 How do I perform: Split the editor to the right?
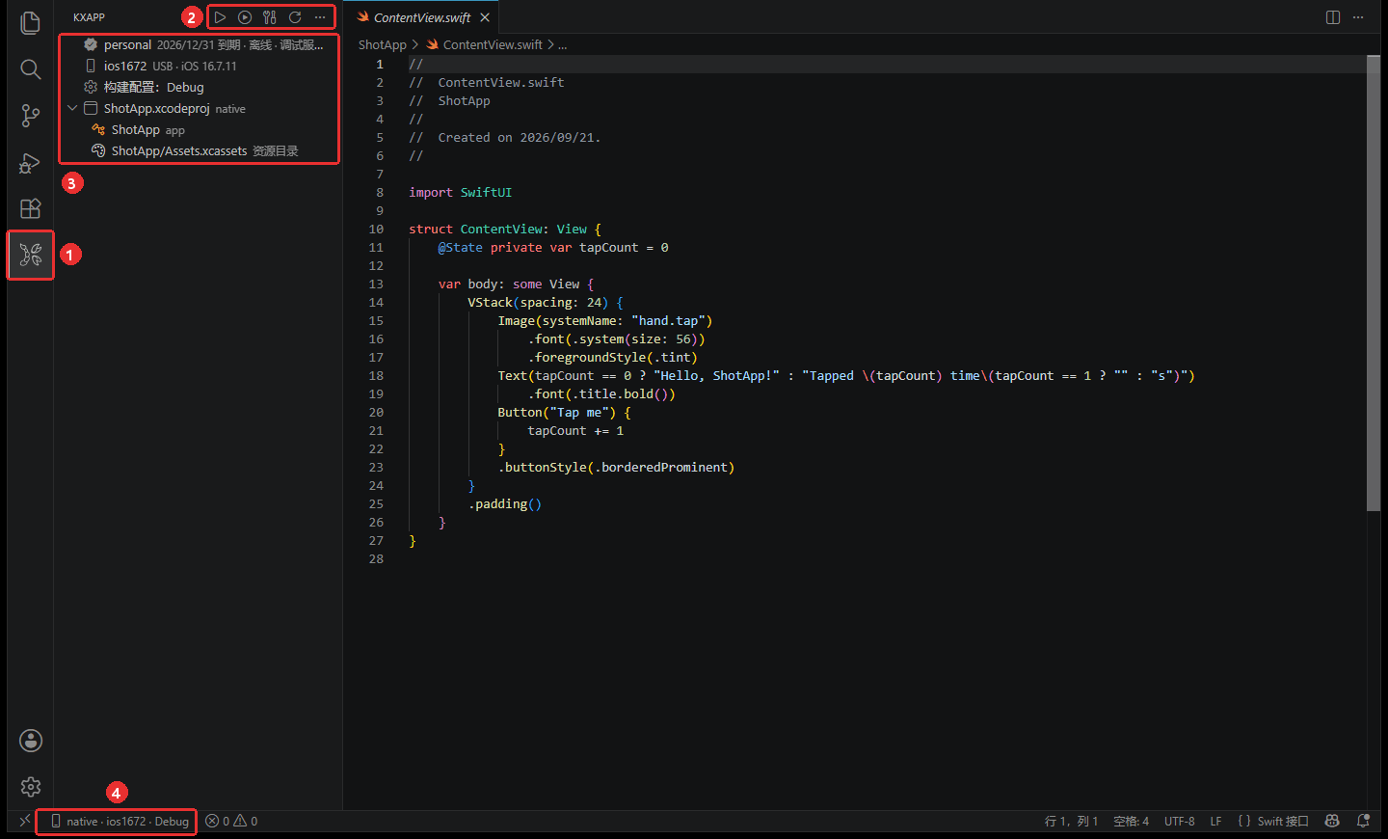click(1333, 17)
